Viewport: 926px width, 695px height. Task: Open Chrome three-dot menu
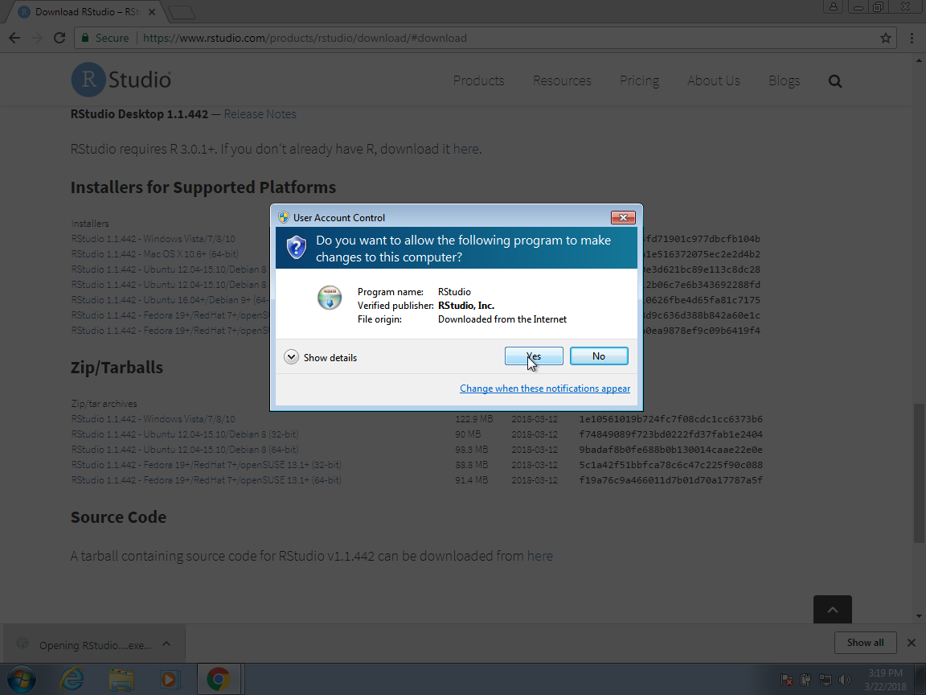click(912, 38)
